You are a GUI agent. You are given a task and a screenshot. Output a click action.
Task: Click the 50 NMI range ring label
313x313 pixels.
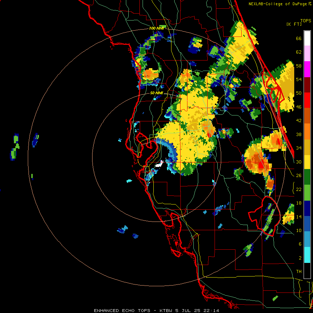click(156, 93)
